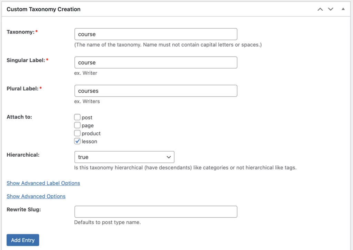Collapse panel with the triangle toggle

343,9
